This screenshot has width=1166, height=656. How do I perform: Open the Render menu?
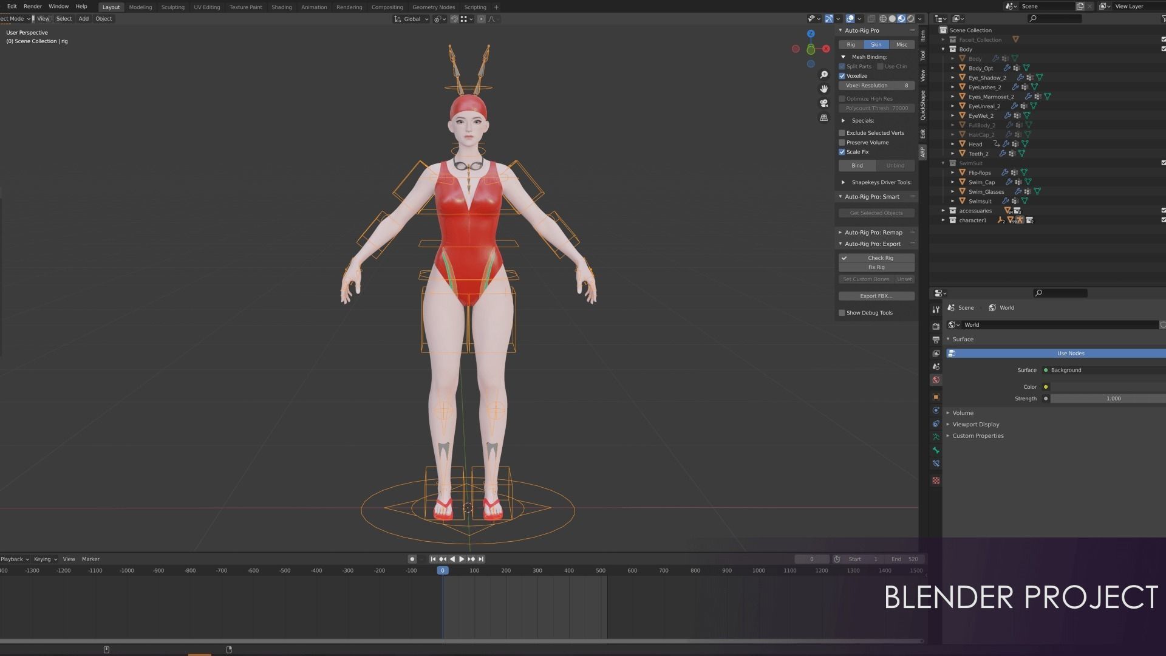point(33,6)
